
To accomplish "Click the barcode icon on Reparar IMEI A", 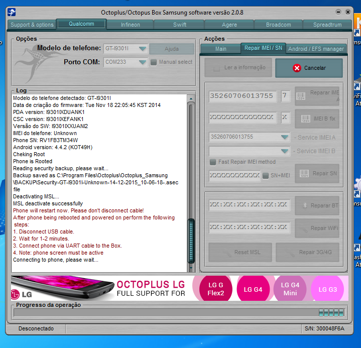I will [x=301, y=96].
